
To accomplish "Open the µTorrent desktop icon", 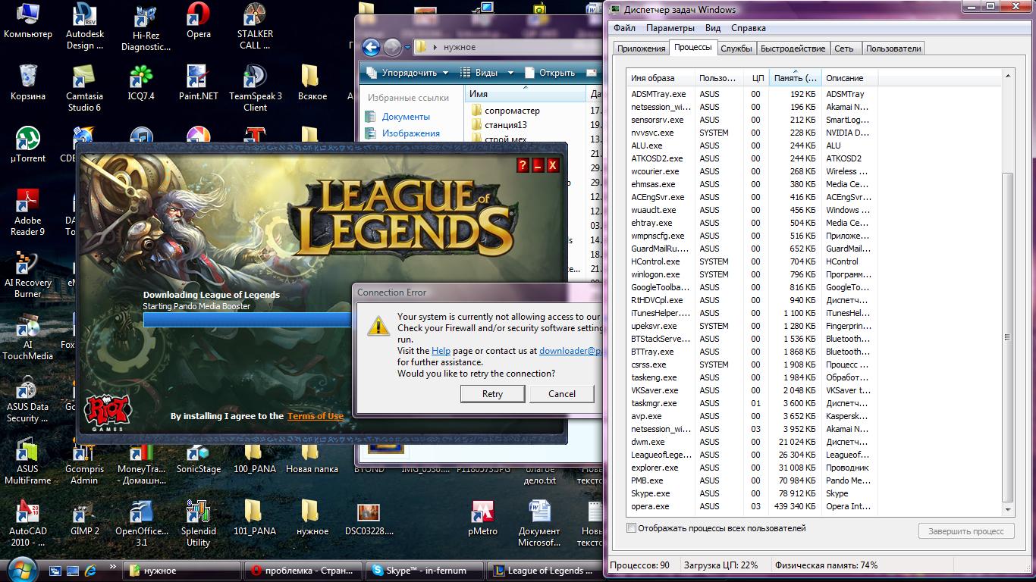I will pos(28,139).
